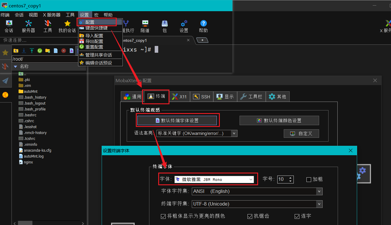
Task: Click 默认终端颜色设置 button
Action: [279, 120]
